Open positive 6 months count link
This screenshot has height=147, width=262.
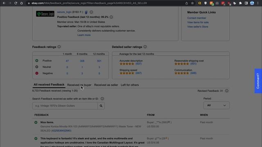82,61
